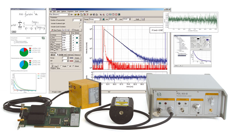This screenshot has width=230, height=133.
Task: Click the copy-to-clipboard icon in FluoFit toolbar
Action: click(x=81, y=15)
